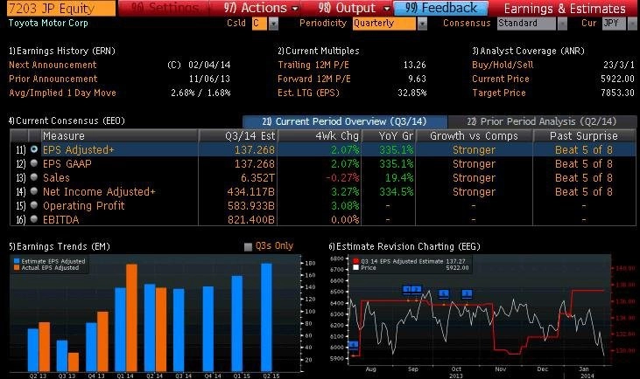The image size is (640, 379).
Task: Select the Sales radio button
Action: click(x=34, y=177)
